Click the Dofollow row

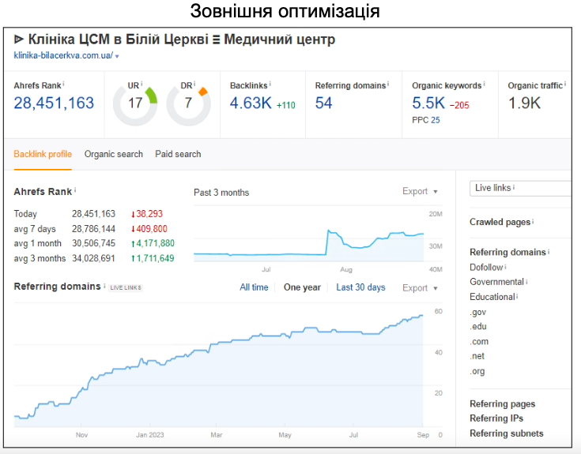tap(486, 267)
